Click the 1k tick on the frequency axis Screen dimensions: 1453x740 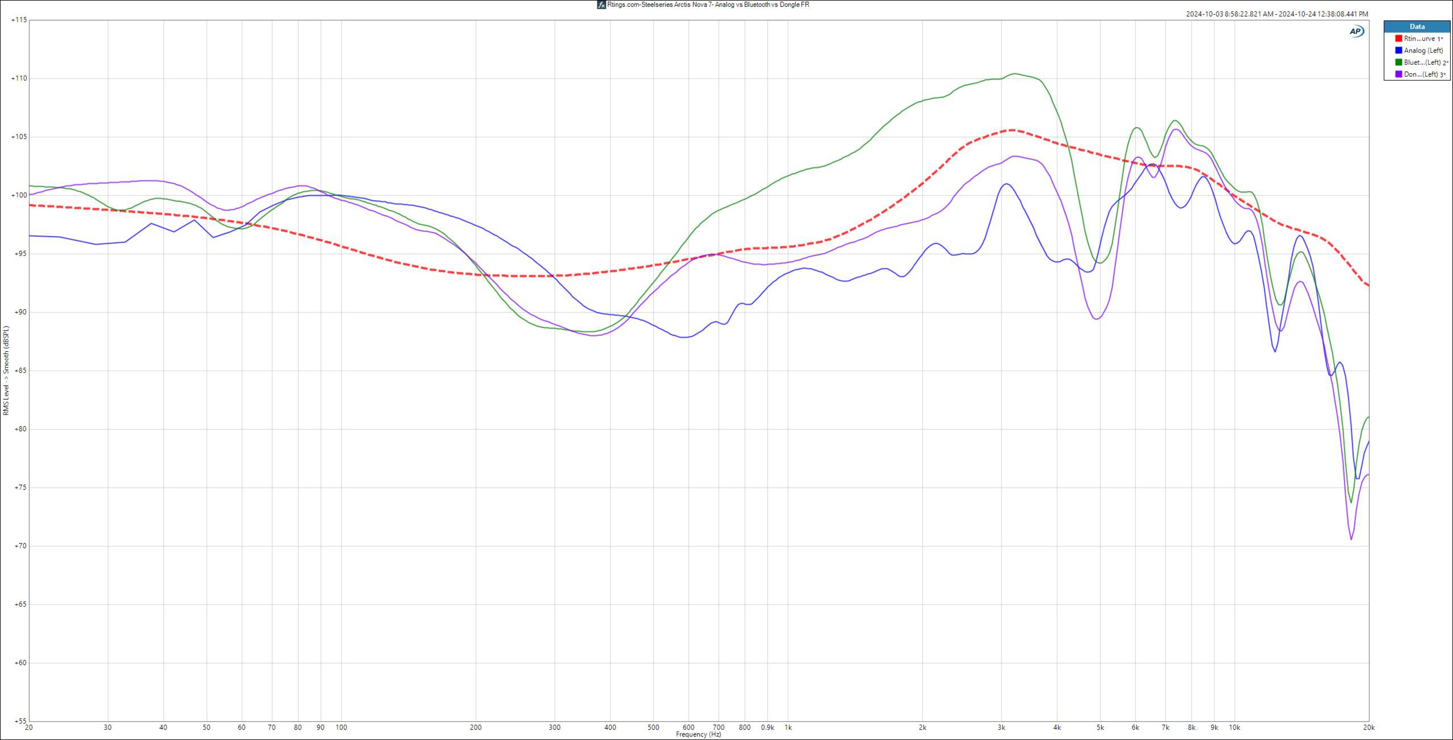(788, 728)
